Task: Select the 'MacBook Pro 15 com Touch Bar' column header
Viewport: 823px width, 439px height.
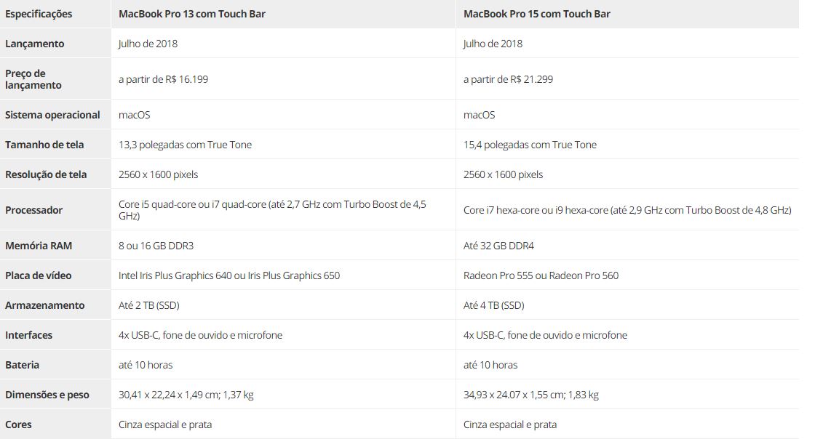Action: click(537, 14)
